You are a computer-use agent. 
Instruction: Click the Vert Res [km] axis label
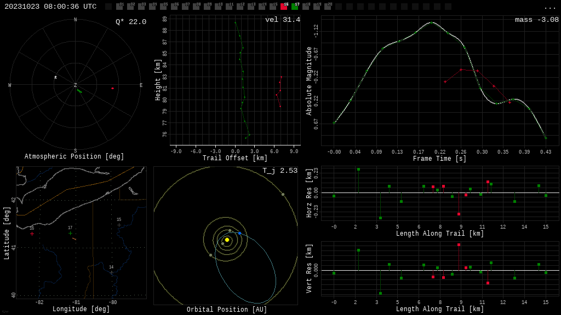pos(309,269)
